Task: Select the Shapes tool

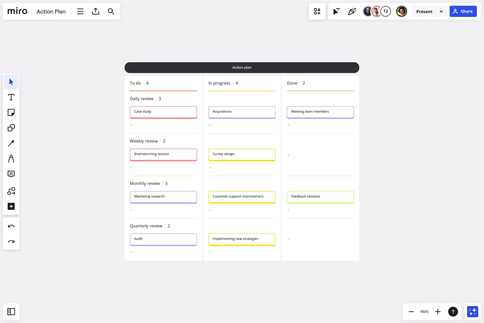Action: coord(11,128)
